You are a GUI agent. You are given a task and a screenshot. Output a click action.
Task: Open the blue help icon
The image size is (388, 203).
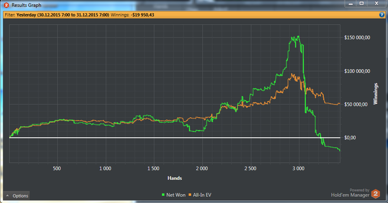point(381,15)
